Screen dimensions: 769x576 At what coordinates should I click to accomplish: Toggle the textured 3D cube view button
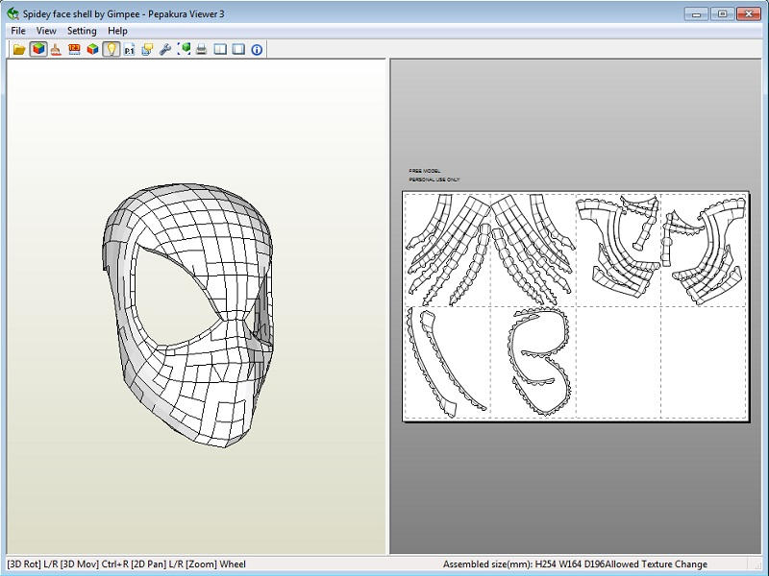pyautogui.click(x=38, y=49)
